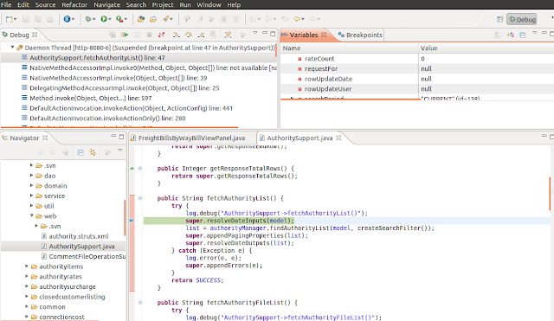Select the requestFor variable row
The height and width of the screenshot is (321, 554).
coord(417,68)
